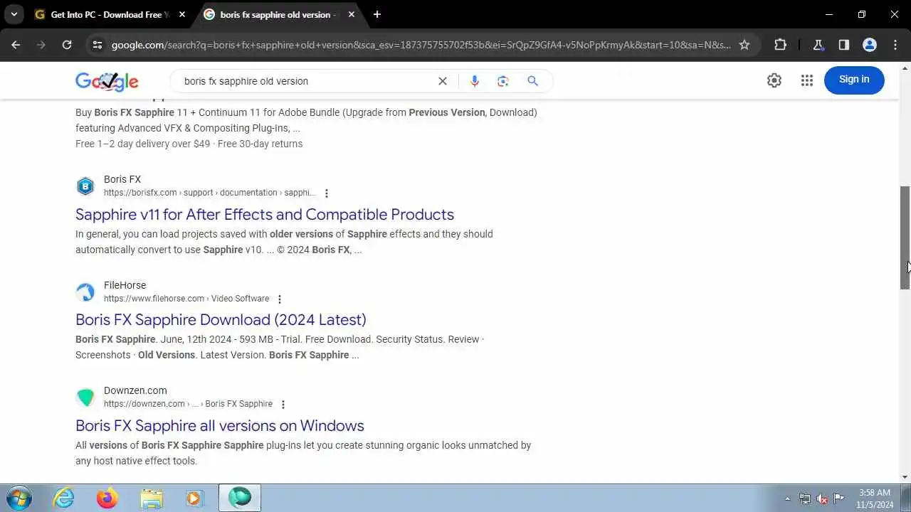Open the Action Center flag icon

[839, 498]
